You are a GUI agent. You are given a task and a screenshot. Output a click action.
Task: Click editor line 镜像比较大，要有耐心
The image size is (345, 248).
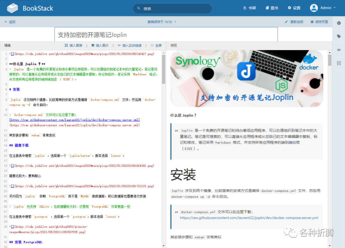25,176
